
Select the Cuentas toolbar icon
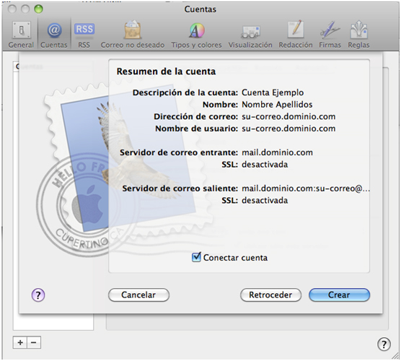54,35
